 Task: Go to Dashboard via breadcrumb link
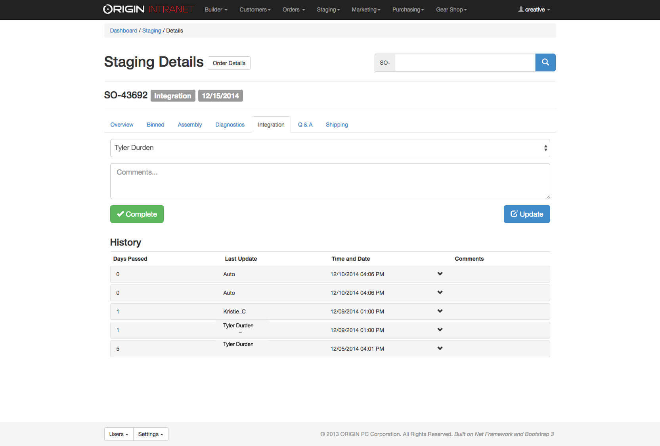pyautogui.click(x=123, y=31)
